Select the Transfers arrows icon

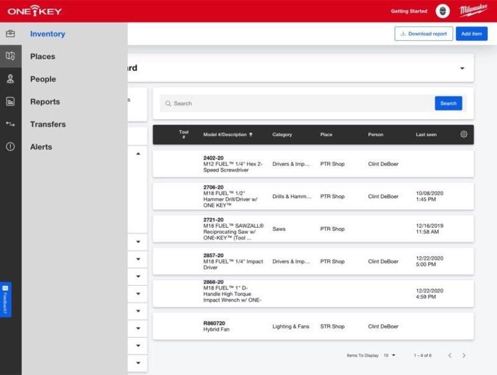9,124
